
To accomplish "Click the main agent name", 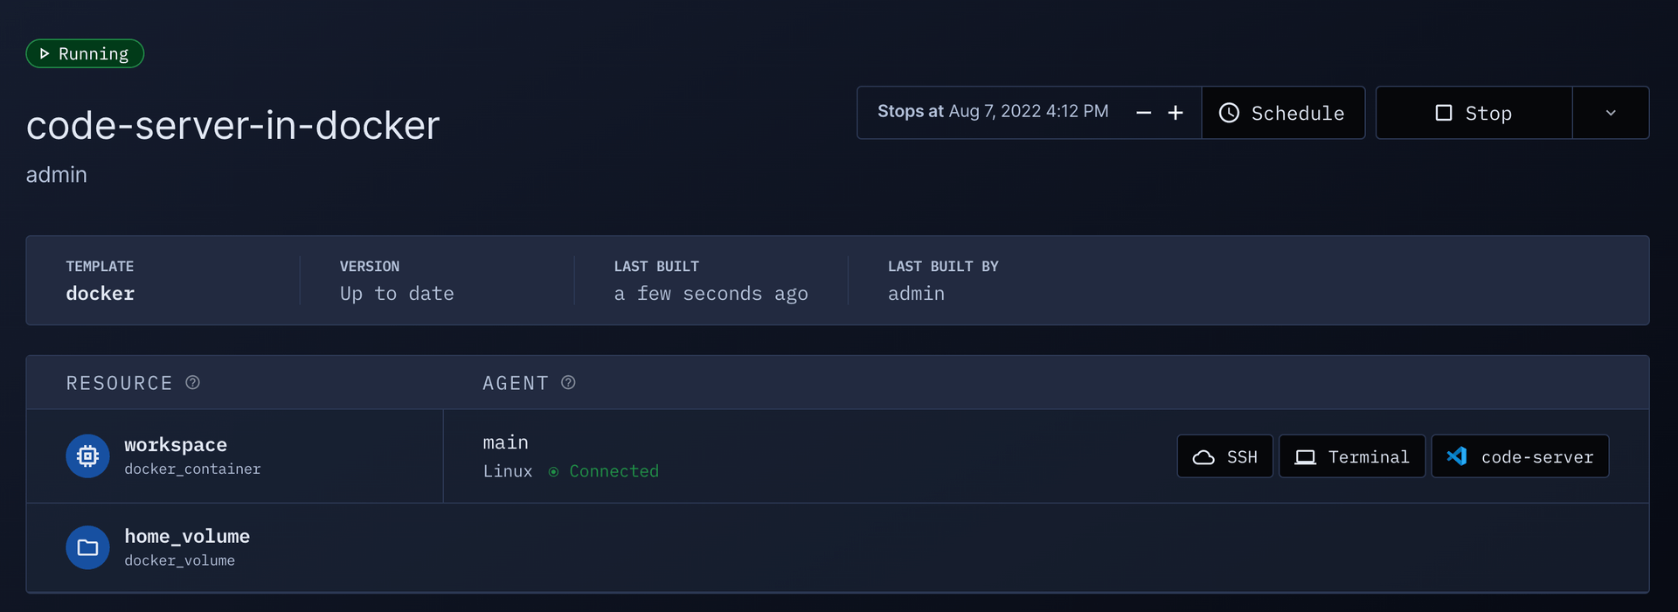I will [x=506, y=442].
